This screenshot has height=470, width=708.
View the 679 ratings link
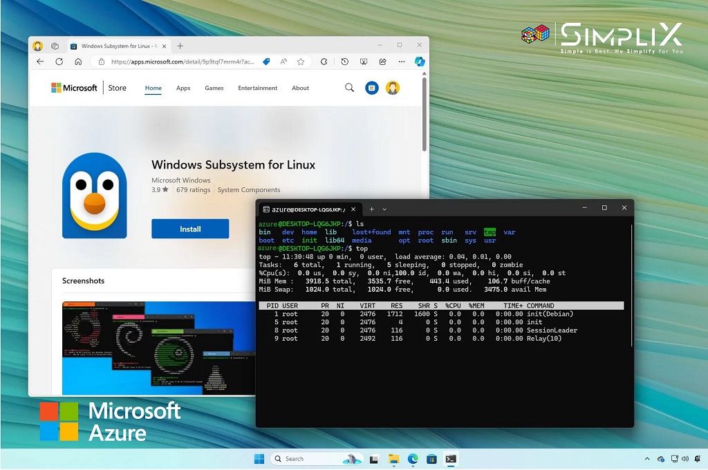click(x=194, y=190)
